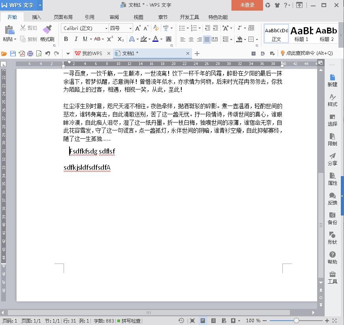Add a new document tab with plus
The width and height of the screenshot is (344, 325).
coord(197,54)
